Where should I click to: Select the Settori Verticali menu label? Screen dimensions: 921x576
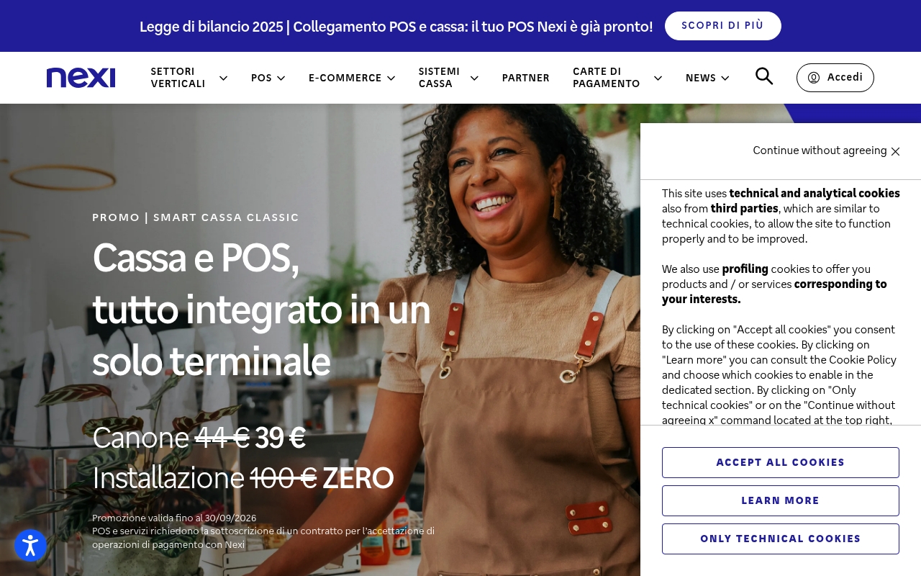[178, 78]
